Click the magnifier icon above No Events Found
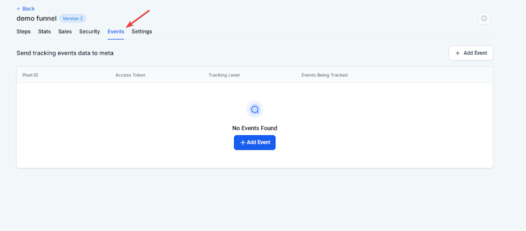 (x=255, y=110)
